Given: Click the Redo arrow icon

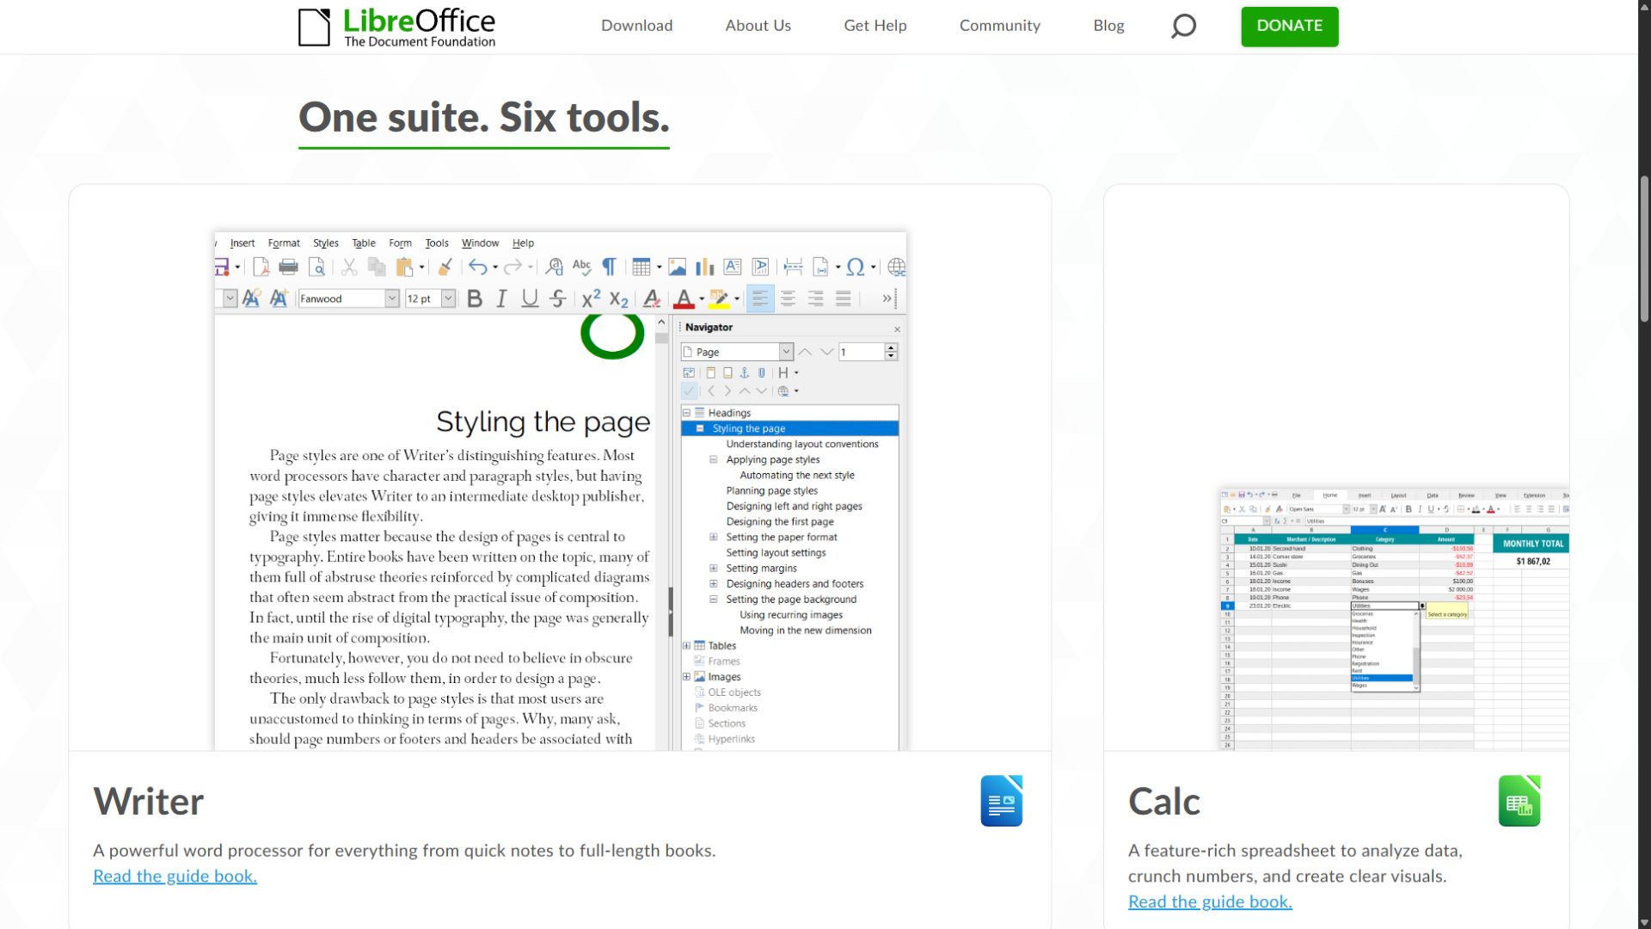Looking at the screenshot, I should (513, 268).
